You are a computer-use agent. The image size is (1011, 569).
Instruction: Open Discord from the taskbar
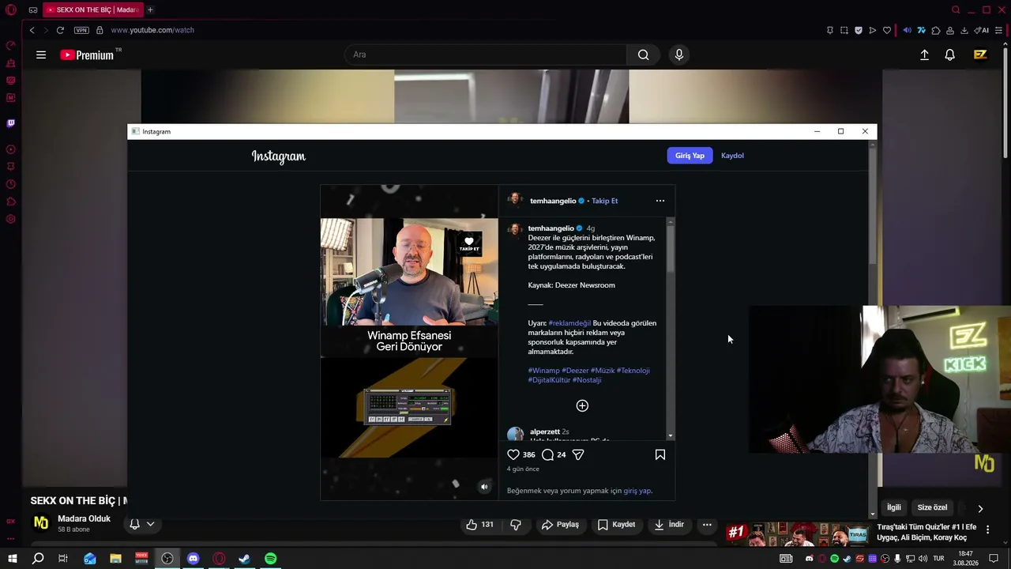pyautogui.click(x=194, y=559)
